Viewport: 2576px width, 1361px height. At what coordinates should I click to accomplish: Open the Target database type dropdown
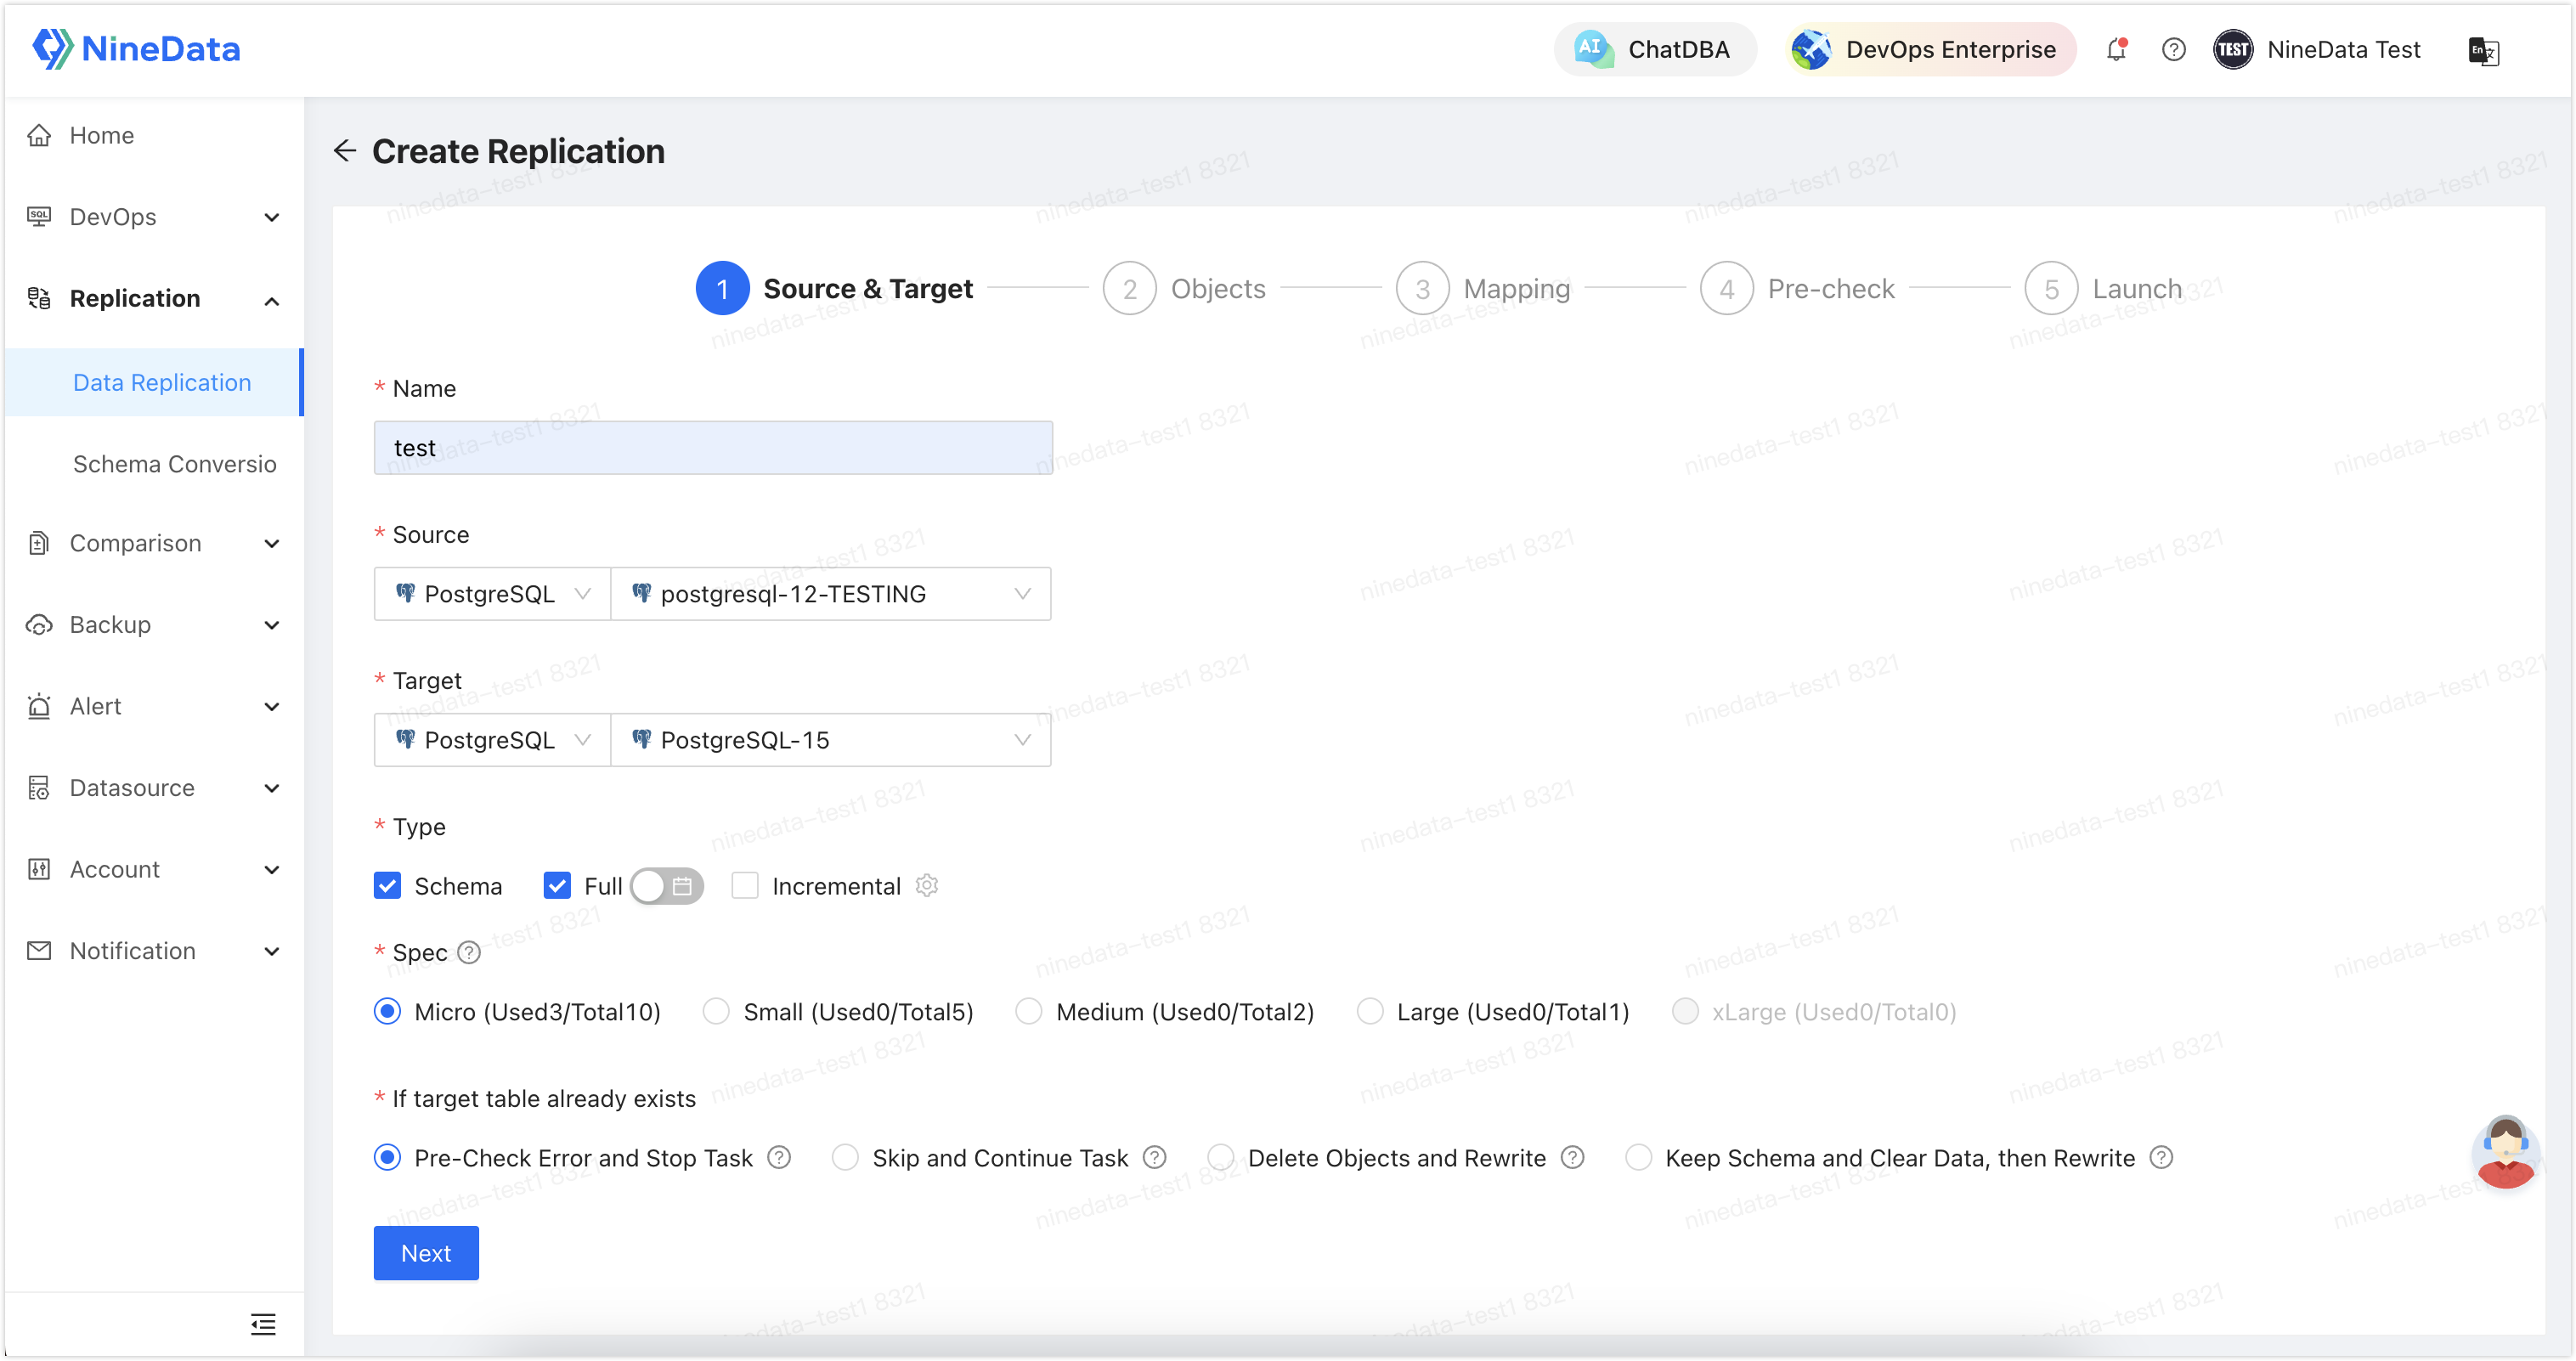point(491,740)
